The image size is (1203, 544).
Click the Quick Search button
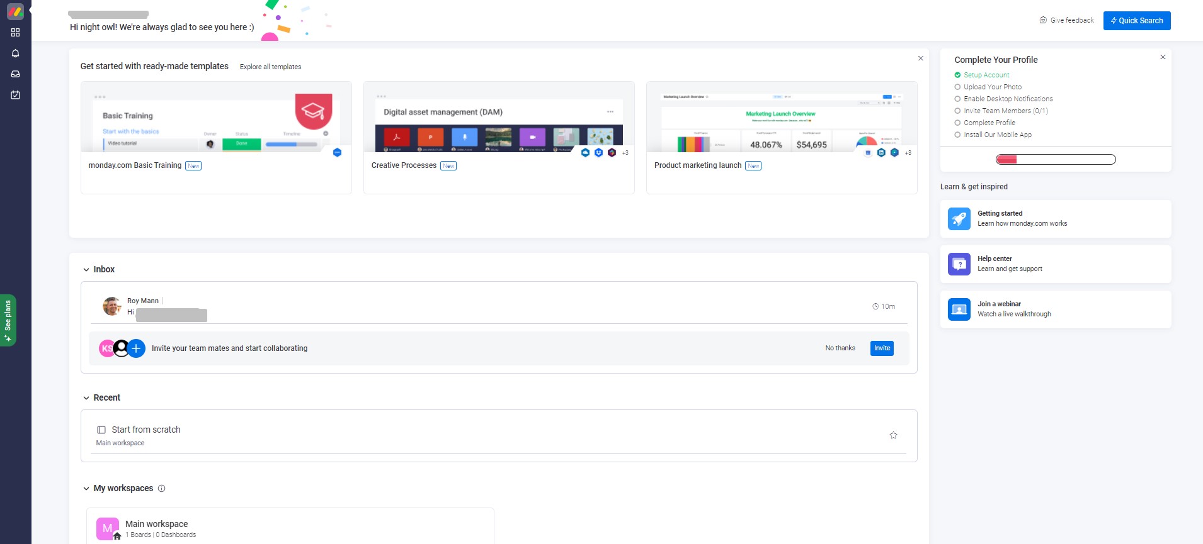click(x=1137, y=21)
